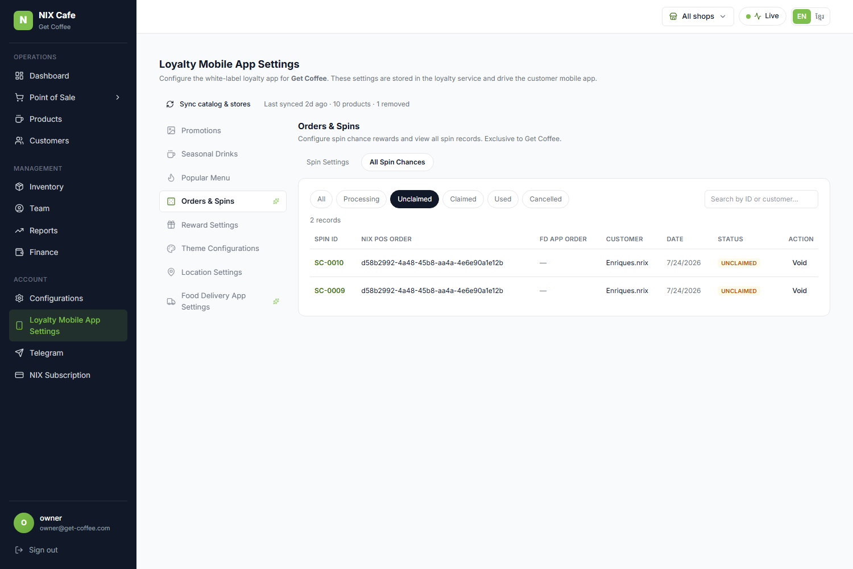Open the All shops dropdown
The width and height of the screenshot is (853, 569).
click(698, 16)
